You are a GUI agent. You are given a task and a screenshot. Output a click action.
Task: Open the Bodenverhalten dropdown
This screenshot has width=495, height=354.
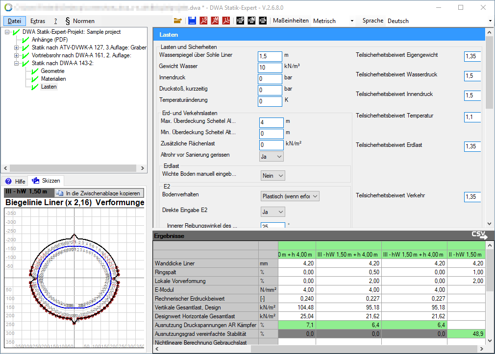(290, 196)
